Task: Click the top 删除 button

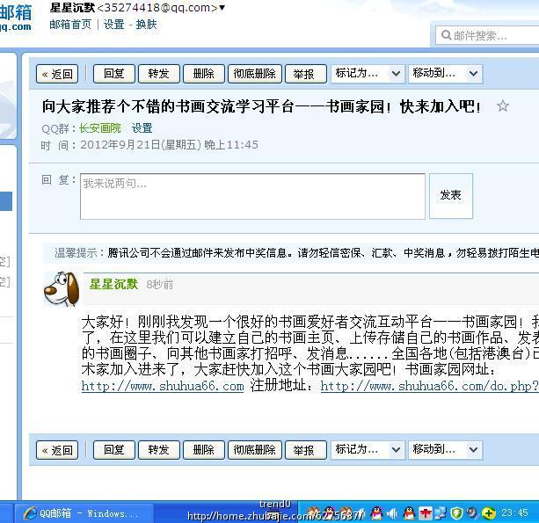Action: click(204, 74)
